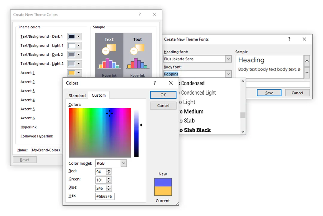Image resolution: width=323 pixels, height=216 pixels.
Task: Select the Slab font entry
Action: tap(209, 121)
